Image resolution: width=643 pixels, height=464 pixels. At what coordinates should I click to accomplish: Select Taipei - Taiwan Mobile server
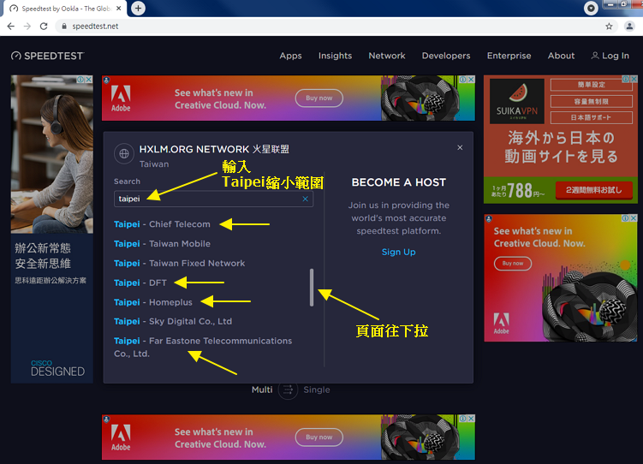(162, 243)
